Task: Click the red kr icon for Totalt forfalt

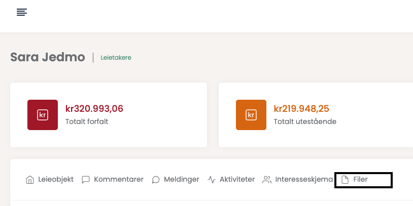Action: pos(43,115)
